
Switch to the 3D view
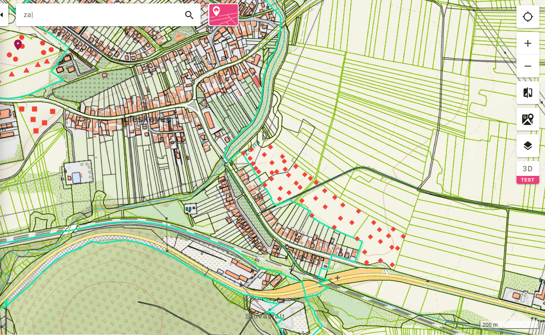point(527,169)
